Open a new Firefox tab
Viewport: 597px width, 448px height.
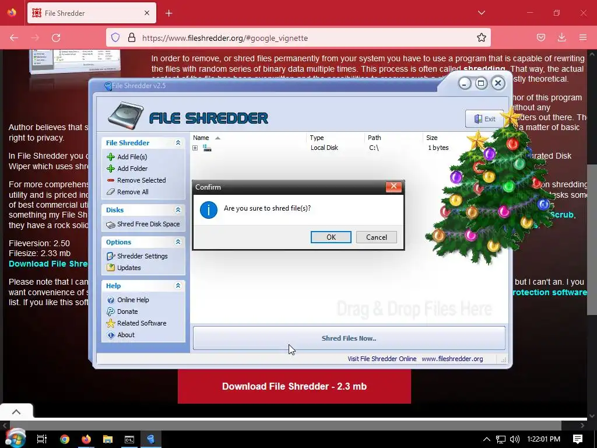pos(168,13)
